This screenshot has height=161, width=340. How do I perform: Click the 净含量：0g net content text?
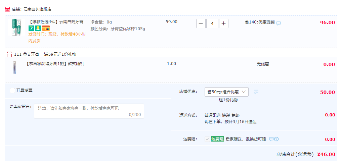[x=101, y=22]
